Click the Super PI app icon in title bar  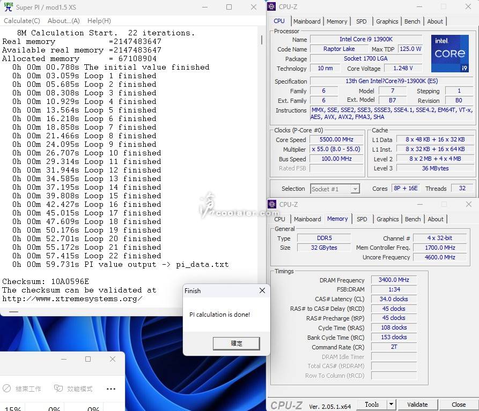point(8,8)
